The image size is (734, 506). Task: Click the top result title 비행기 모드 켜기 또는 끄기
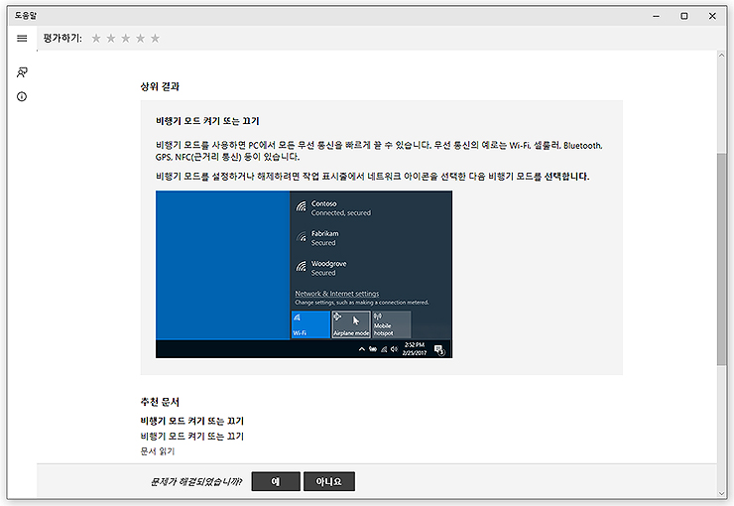(x=207, y=121)
